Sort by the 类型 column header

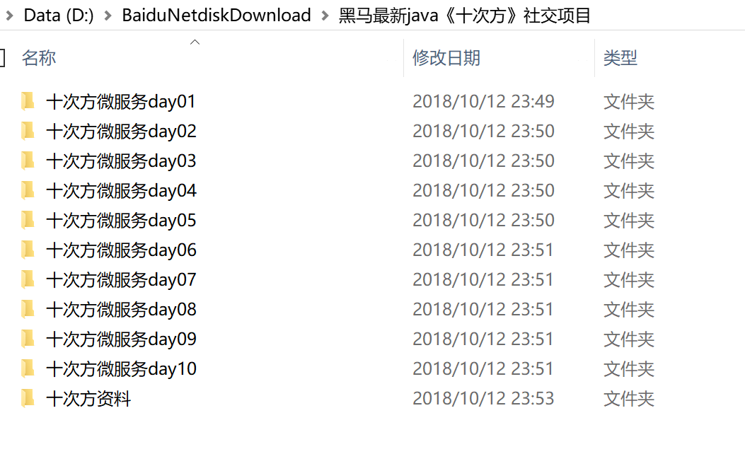point(620,58)
